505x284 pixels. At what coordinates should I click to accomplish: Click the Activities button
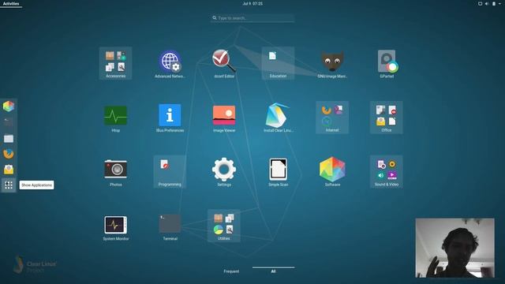[x=11, y=3]
